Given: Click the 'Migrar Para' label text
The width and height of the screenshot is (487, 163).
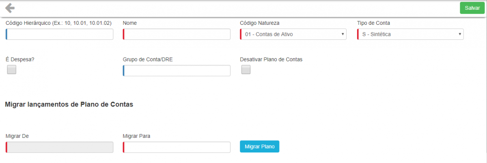Looking at the screenshot, I should click(x=136, y=136).
